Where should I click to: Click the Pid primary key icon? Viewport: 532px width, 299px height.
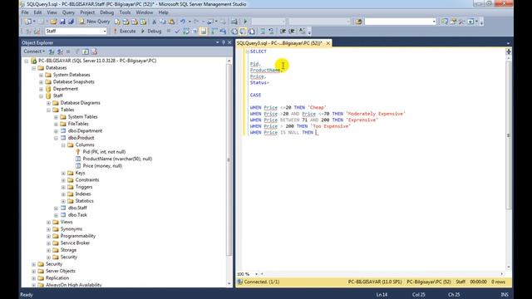point(78,152)
